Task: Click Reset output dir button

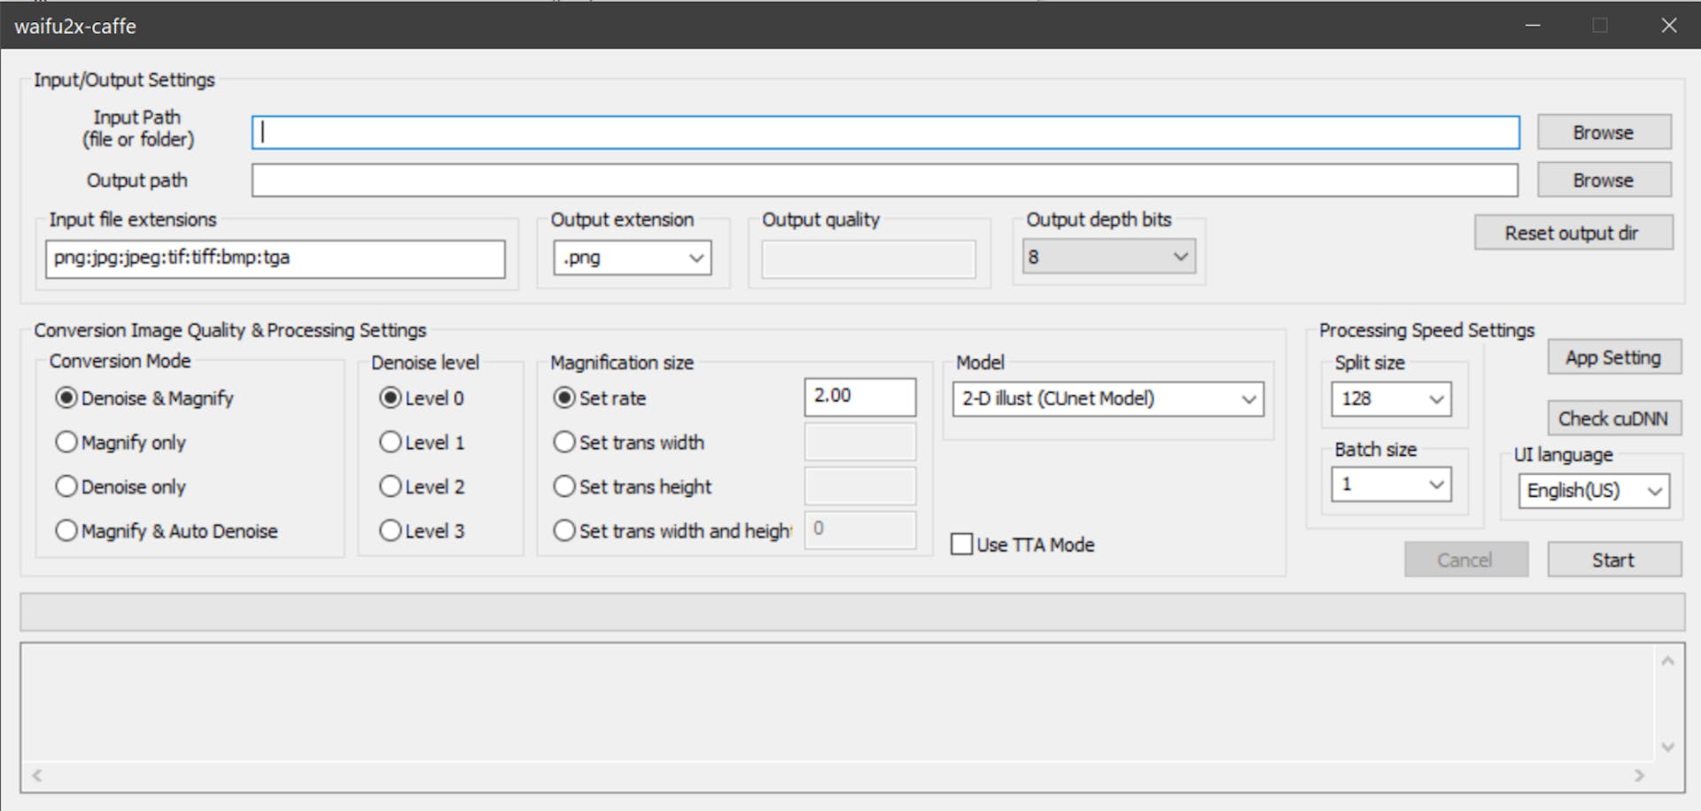Action: tap(1573, 233)
